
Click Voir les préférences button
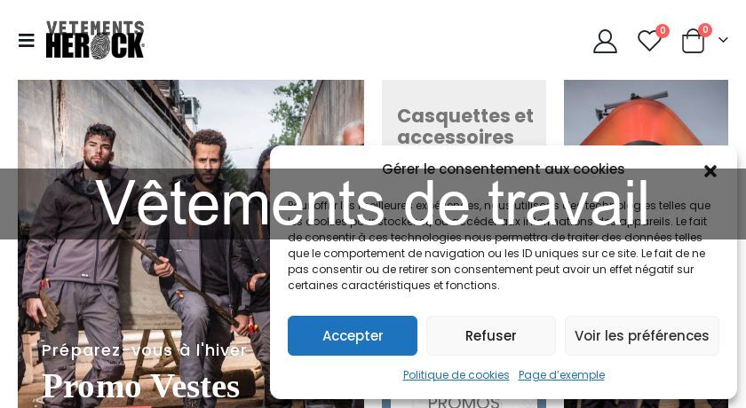pos(642,336)
